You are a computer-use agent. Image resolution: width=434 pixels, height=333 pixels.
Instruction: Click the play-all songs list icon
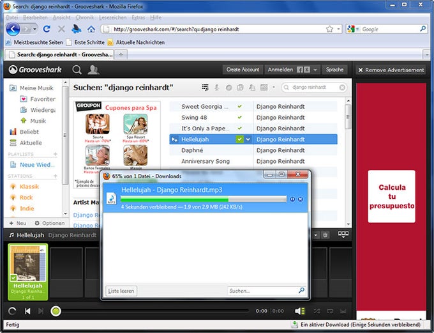pos(205,88)
